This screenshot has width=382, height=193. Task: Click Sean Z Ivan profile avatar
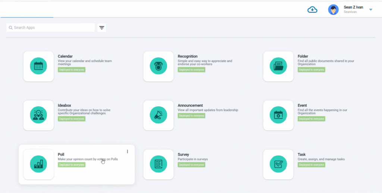pos(333,10)
